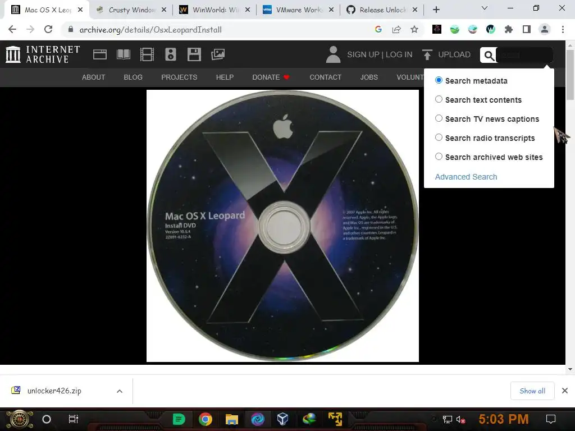Open the Chrome three-dot menu
575x431 pixels.
[x=563, y=29]
